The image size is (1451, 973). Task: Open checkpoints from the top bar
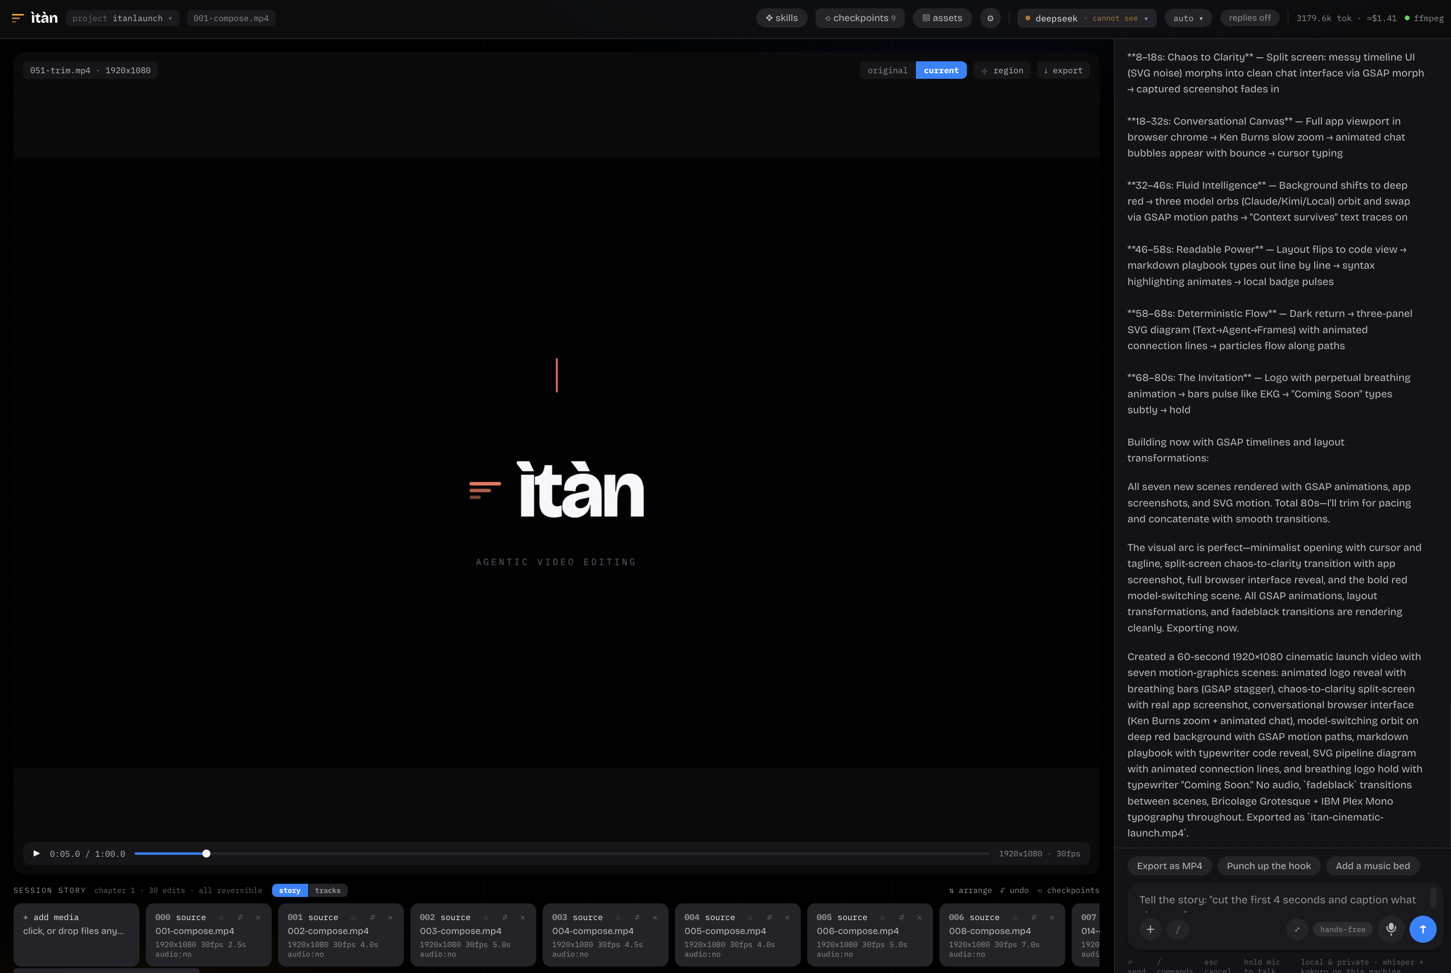click(860, 18)
